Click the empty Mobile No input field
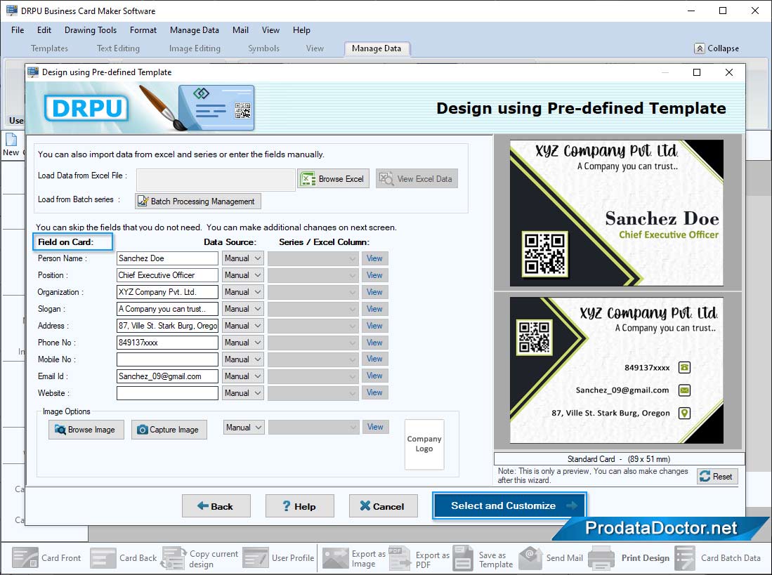 pyautogui.click(x=167, y=359)
